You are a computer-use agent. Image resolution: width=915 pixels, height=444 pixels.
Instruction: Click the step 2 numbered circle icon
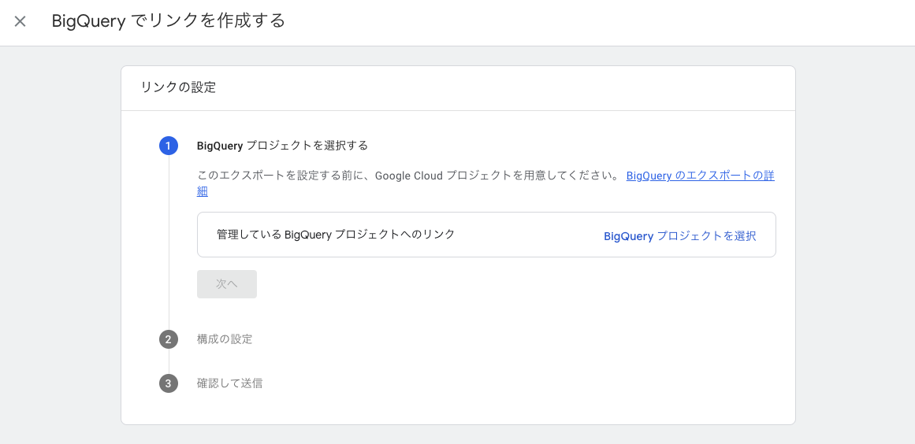[168, 339]
